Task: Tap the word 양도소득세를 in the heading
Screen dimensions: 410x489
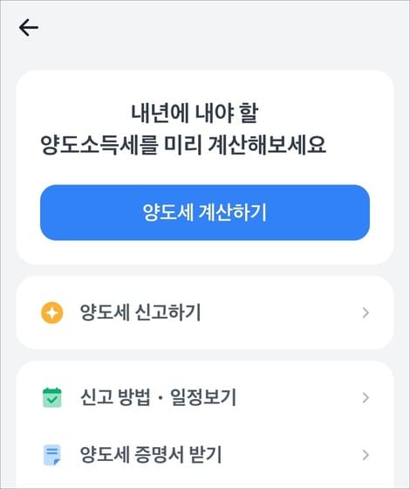Action: [99, 145]
